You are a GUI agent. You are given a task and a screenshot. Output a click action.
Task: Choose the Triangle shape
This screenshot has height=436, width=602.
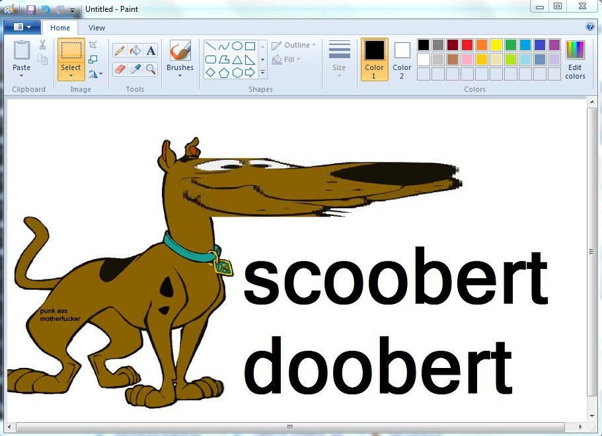pyautogui.click(x=237, y=59)
